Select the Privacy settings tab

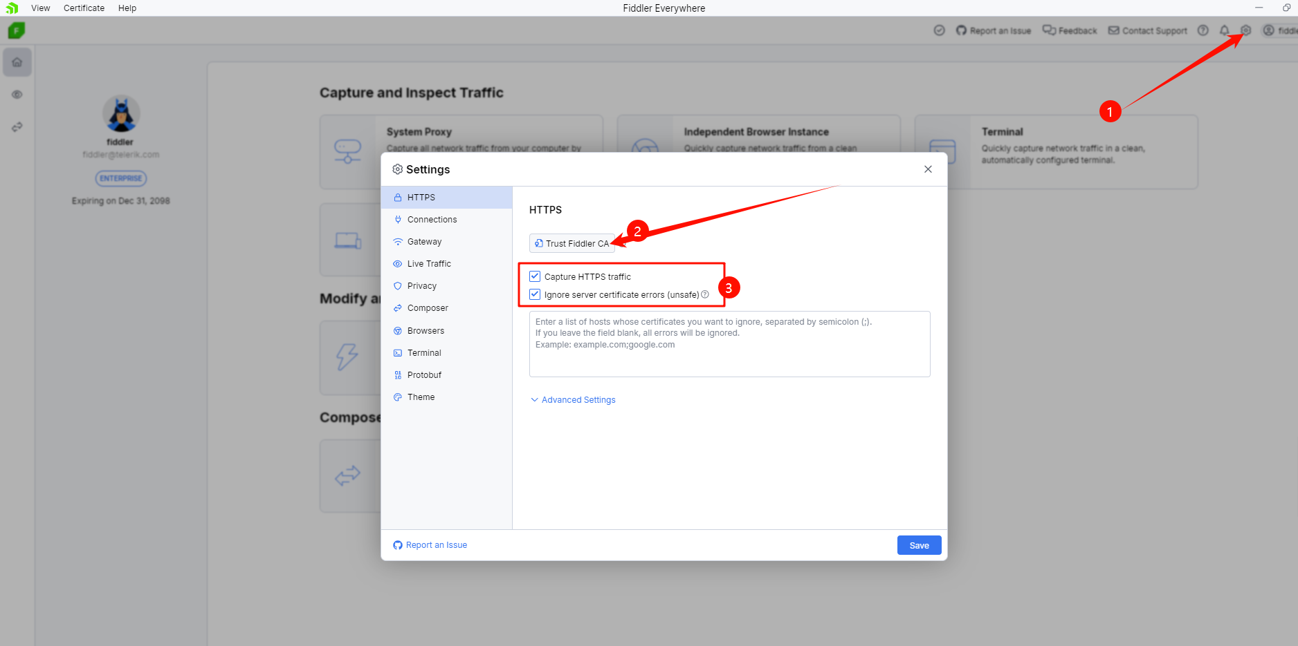446,286
